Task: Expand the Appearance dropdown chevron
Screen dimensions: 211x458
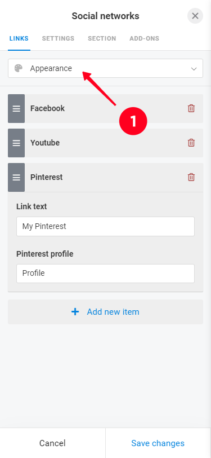Action: click(x=194, y=69)
